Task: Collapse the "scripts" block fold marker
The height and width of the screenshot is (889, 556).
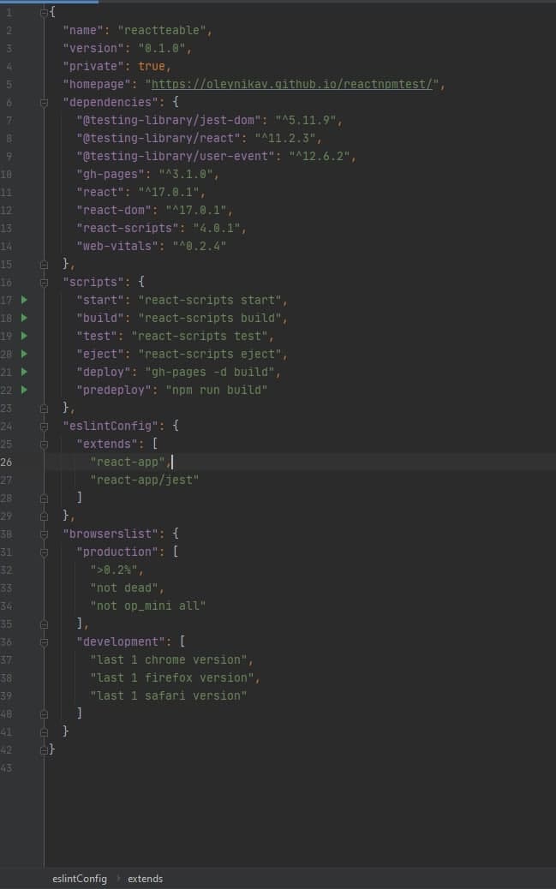Action: 45,282
